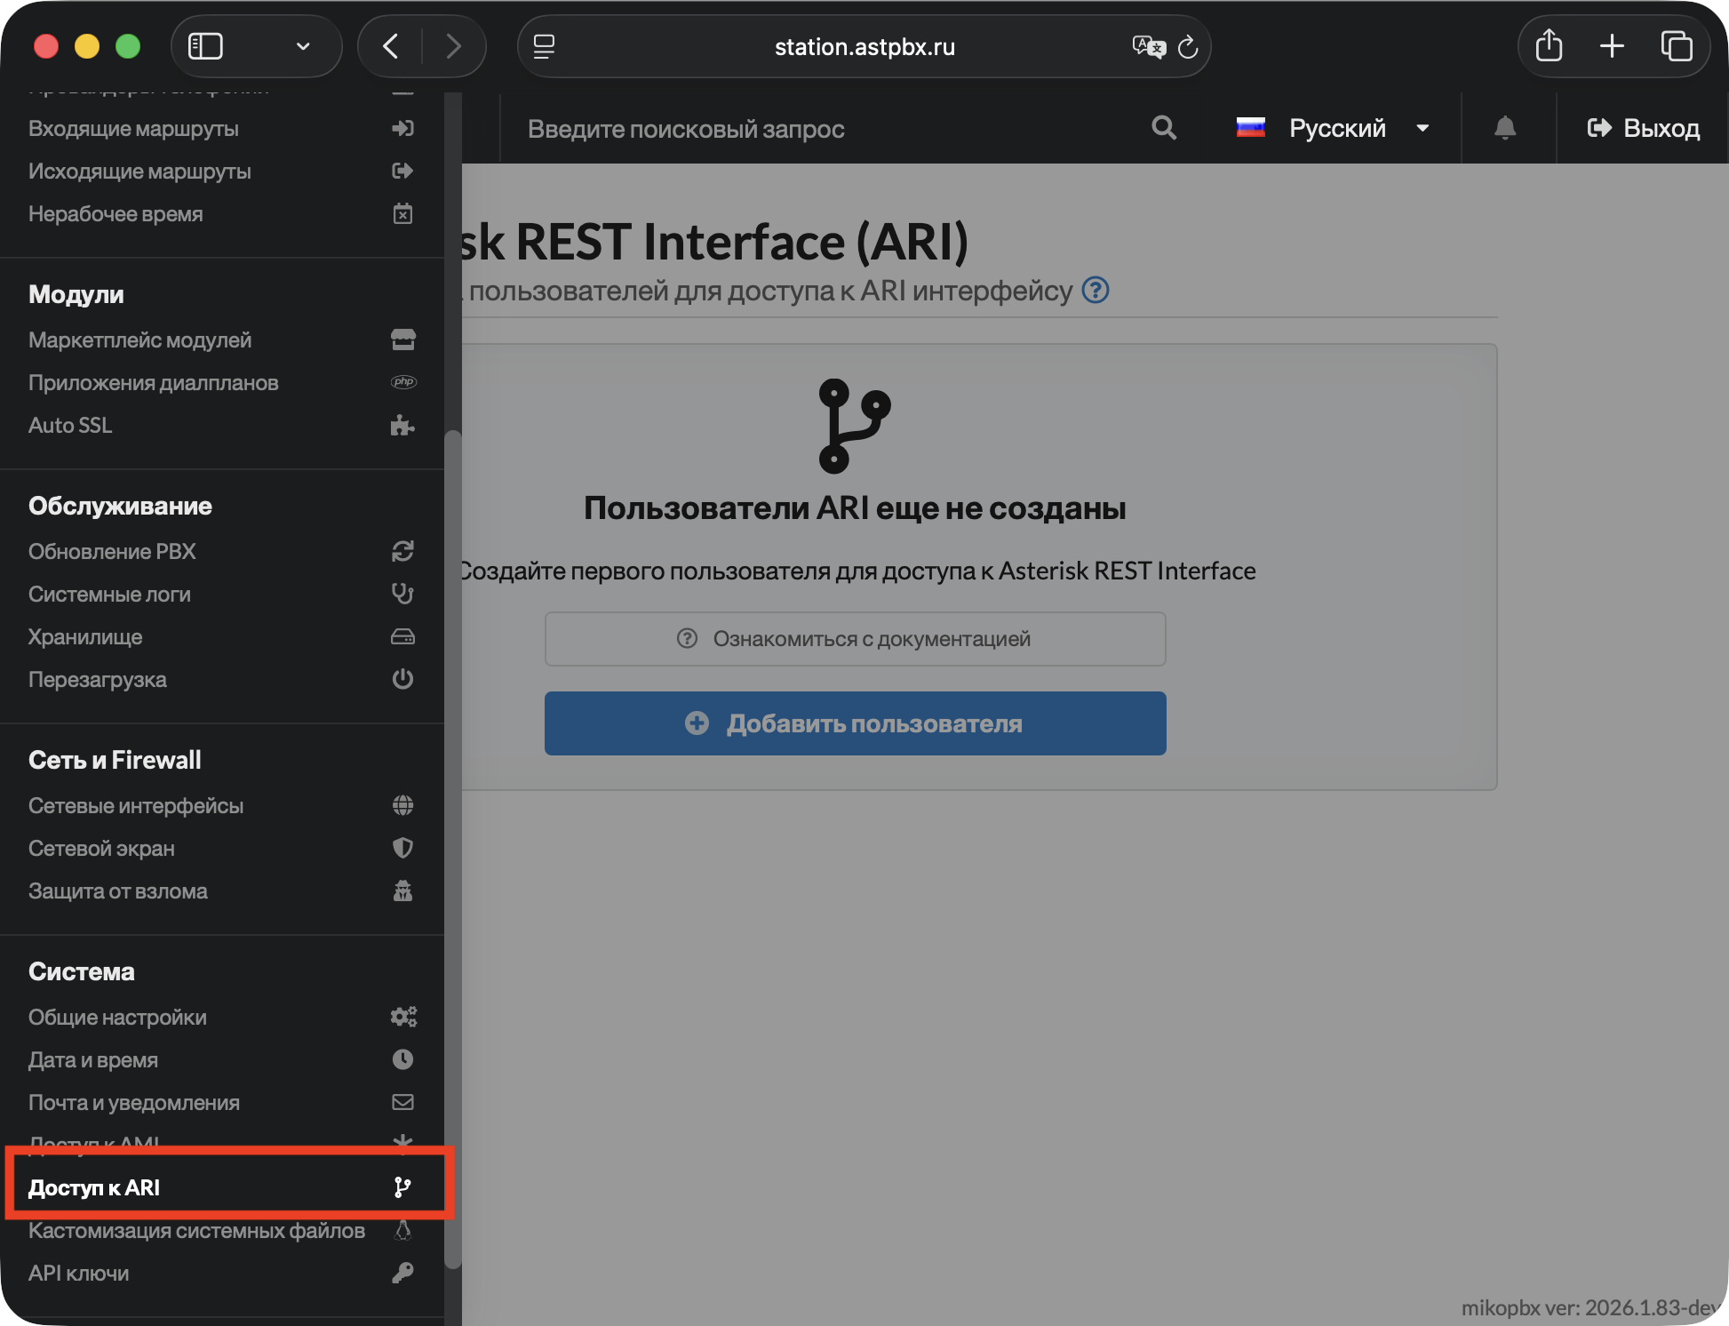Click the ARI help question mark icon

tap(1096, 291)
